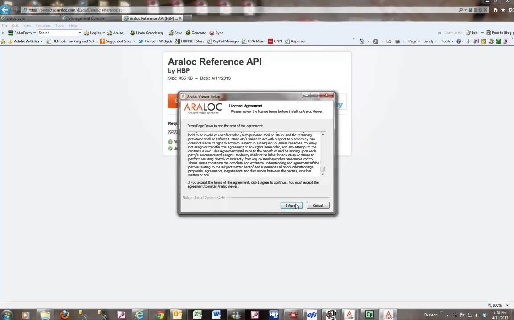The height and width of the screenshot is (320, 514).
Task: Open the Help menu
Action: coord(73,25)
